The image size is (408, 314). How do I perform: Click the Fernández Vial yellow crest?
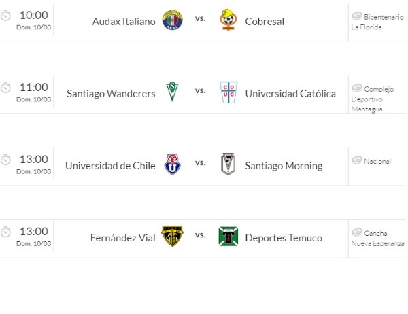pyautogui.click(x=172, y=236)
